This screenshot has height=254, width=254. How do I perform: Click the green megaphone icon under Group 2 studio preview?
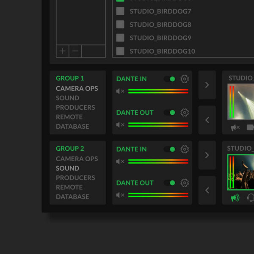(235, 198)
